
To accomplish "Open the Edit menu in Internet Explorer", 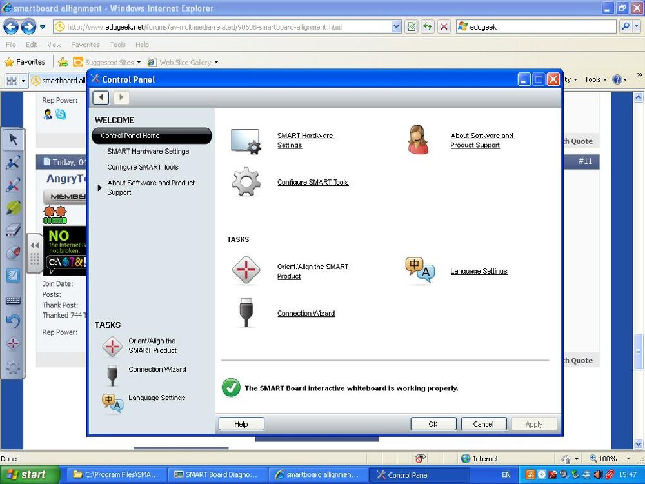I will point(32,45).
